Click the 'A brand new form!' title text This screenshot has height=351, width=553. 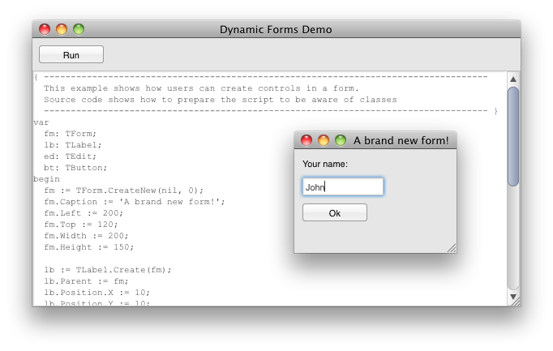(401, 140)
